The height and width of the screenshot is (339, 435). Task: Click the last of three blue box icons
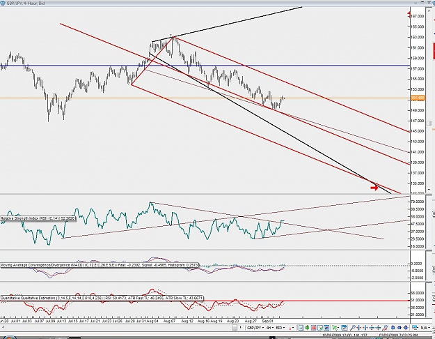(406, 328)
